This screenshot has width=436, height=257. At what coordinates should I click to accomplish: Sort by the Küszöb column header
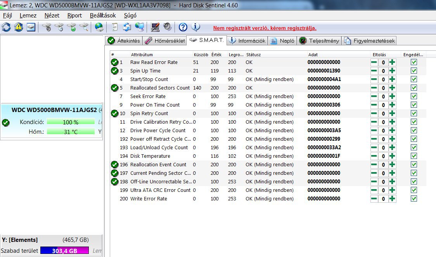click(201, 55)
